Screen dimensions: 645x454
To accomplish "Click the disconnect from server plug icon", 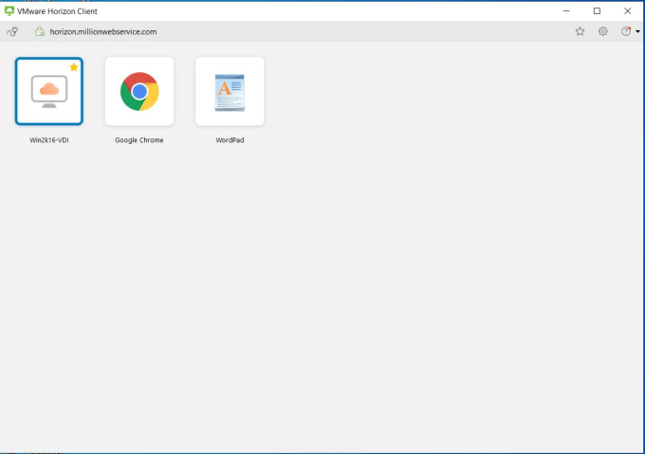I will pyautogui.click(x=12, y=31).
